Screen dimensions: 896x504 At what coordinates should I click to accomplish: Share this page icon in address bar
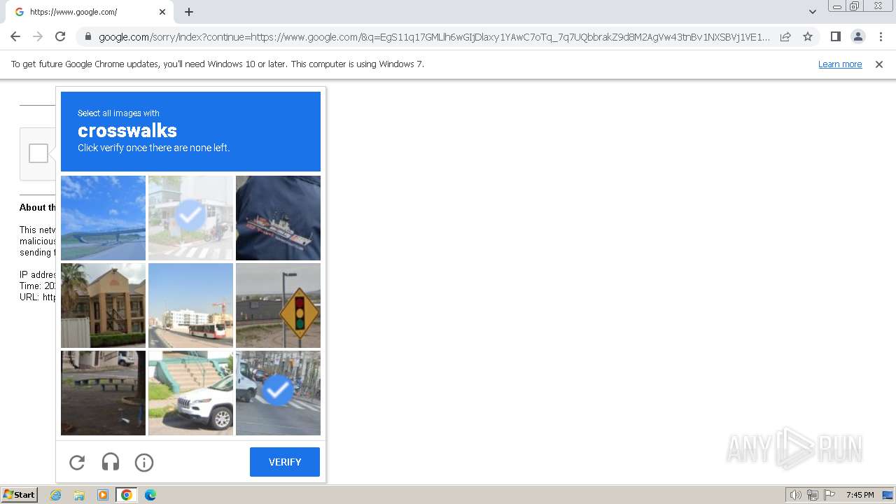[785, 36]
